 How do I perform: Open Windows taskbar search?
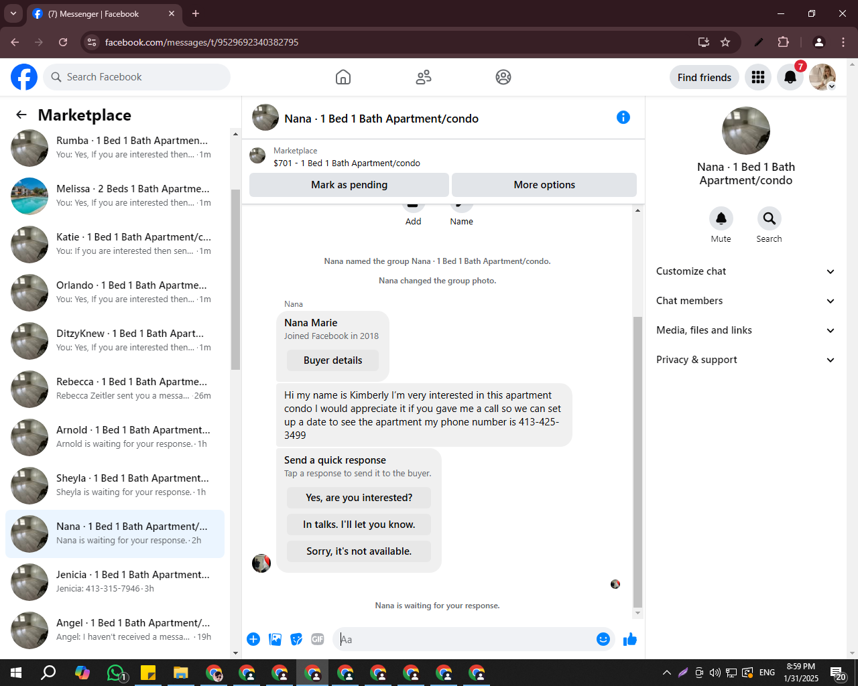[49, 673]
